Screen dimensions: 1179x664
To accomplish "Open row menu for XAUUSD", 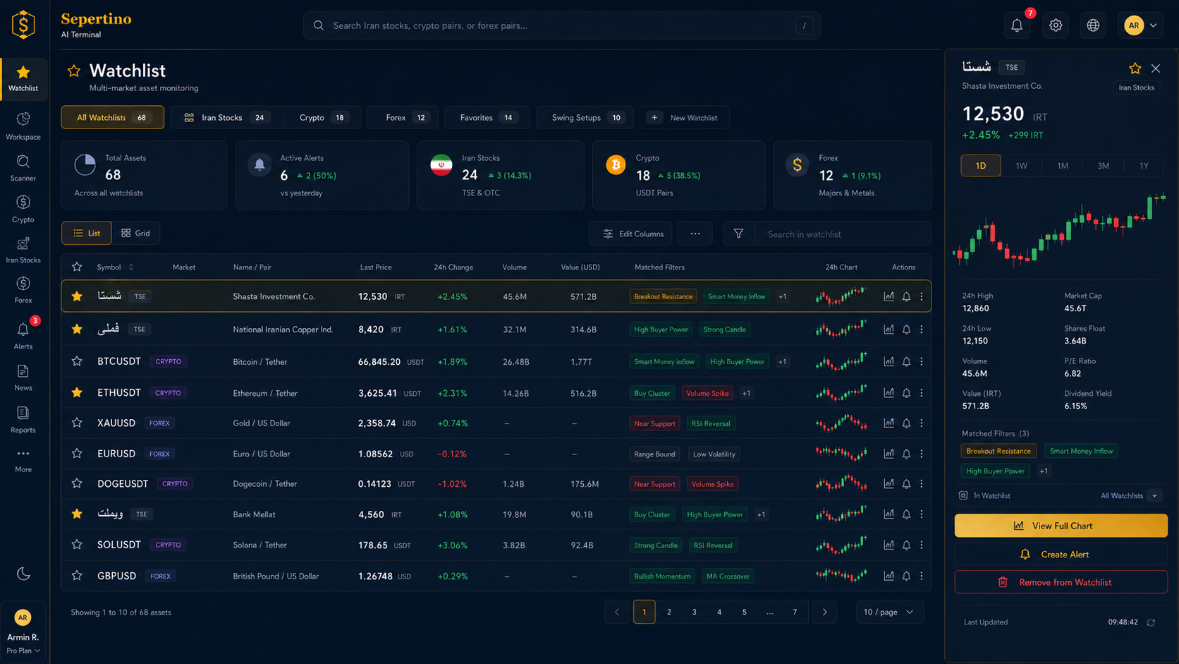I will [x=922, y=423].
